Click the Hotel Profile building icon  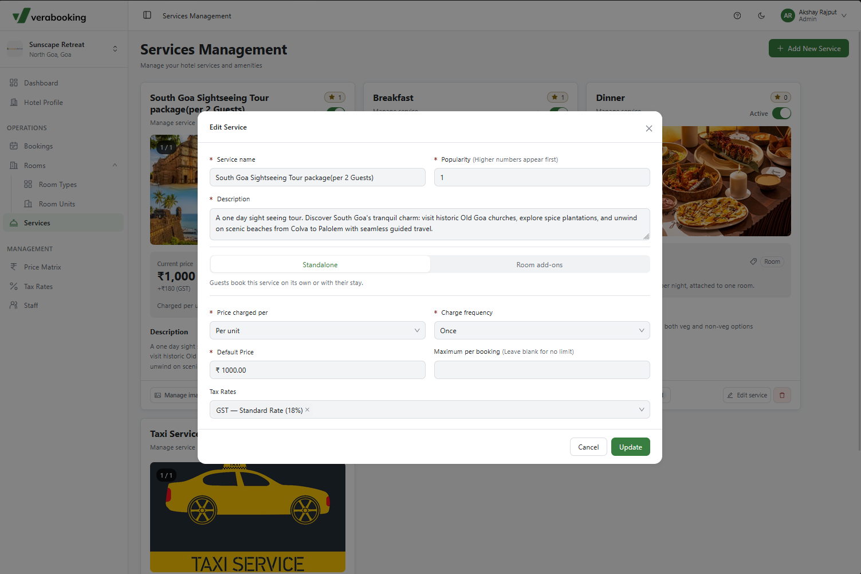pyautogui.click(x=14, y=103)
